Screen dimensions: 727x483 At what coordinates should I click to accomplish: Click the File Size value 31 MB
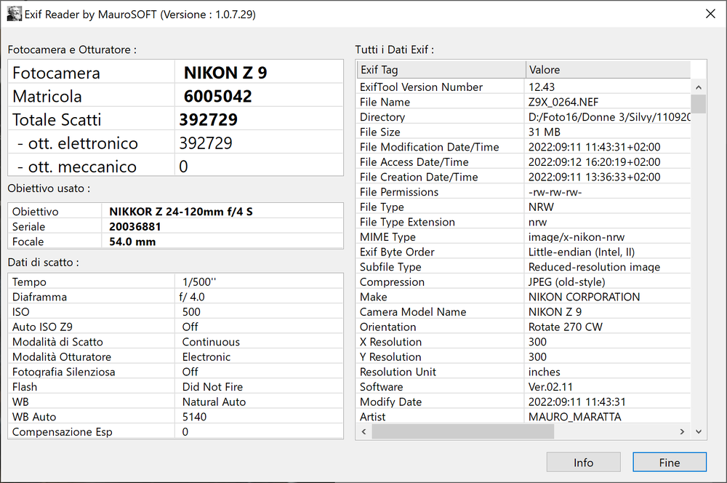[545, 132]
